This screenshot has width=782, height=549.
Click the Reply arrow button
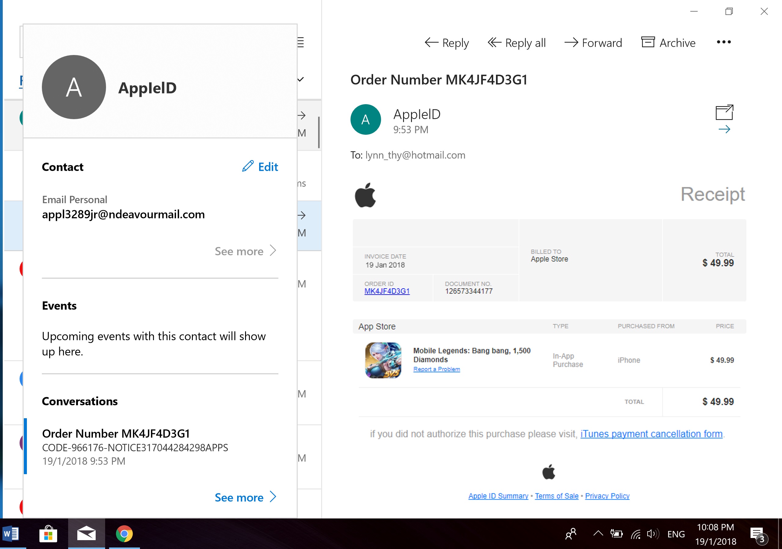point(446,43)
